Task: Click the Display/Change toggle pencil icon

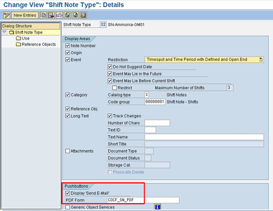Action: pos(6,15)
